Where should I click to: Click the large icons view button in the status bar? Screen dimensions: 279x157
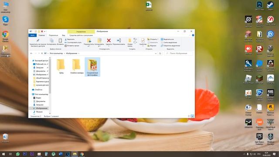192,116
